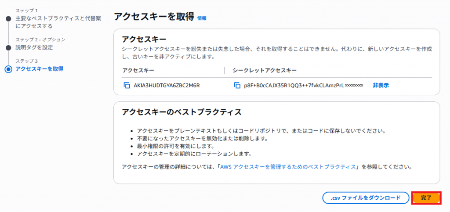Viewport: 450px width, 212px height.
Task: Select the active Step 3 circle indicator
Action: tap(8, 69)
